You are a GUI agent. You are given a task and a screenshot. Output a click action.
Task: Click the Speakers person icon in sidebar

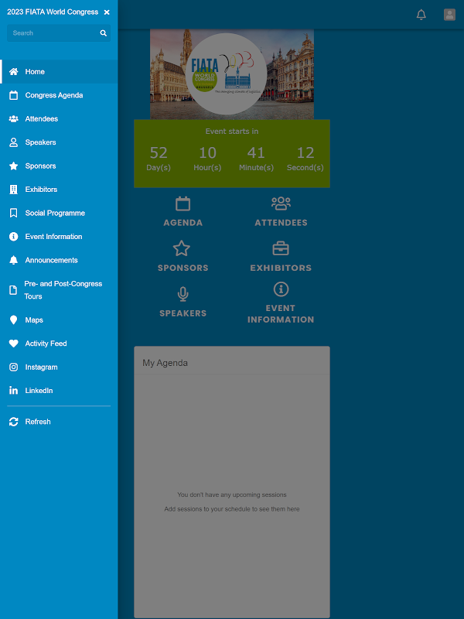[13, 142]
